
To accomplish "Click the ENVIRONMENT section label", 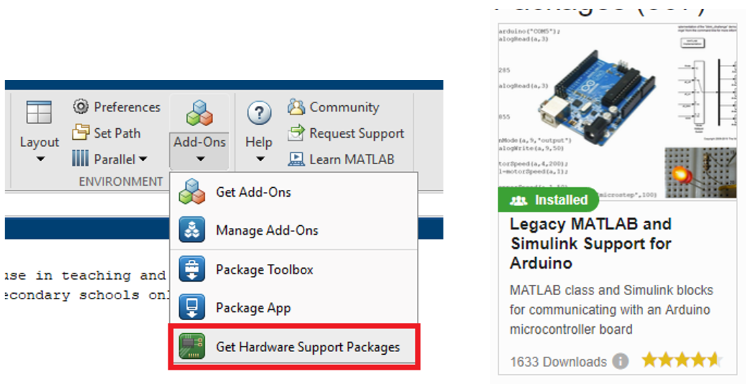I will [121, 182].
